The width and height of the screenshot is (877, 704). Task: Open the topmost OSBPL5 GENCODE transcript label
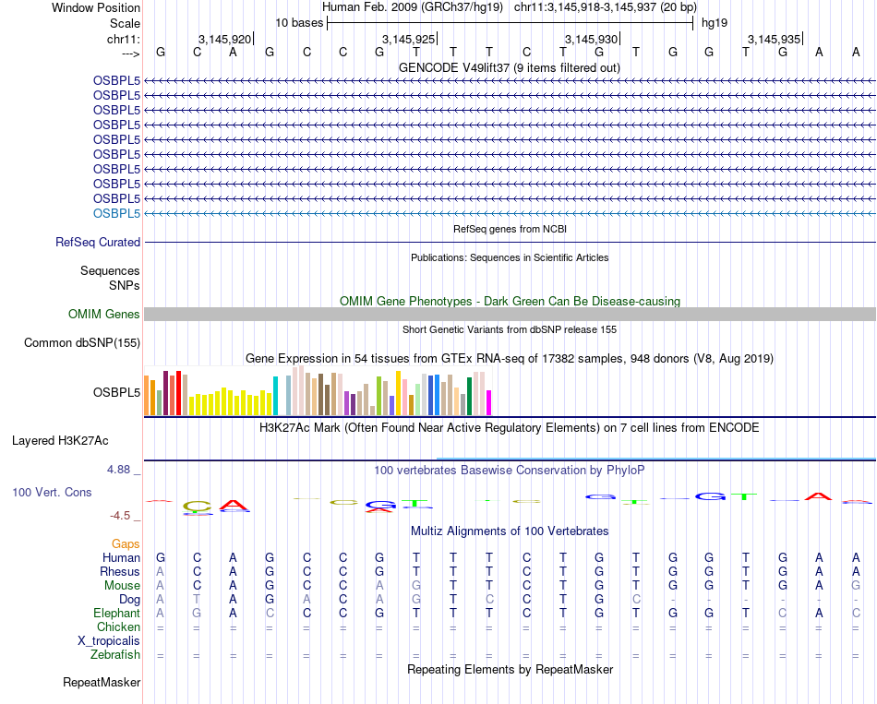click(x=116, y=80)
